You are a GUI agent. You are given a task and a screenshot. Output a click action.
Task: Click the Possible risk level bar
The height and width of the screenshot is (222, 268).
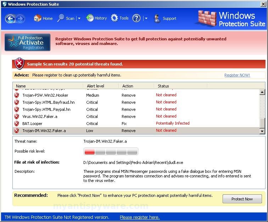coord(111,151)
